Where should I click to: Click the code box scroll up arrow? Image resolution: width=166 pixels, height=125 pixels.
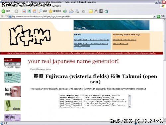(x=129, y=95)
